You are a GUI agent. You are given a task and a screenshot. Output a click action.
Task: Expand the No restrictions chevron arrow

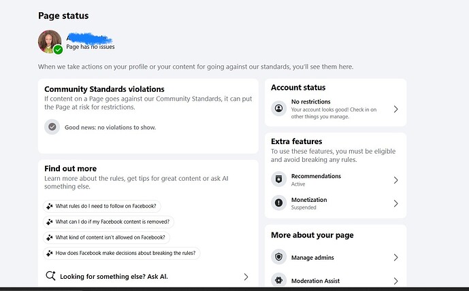tap(395, 109)
